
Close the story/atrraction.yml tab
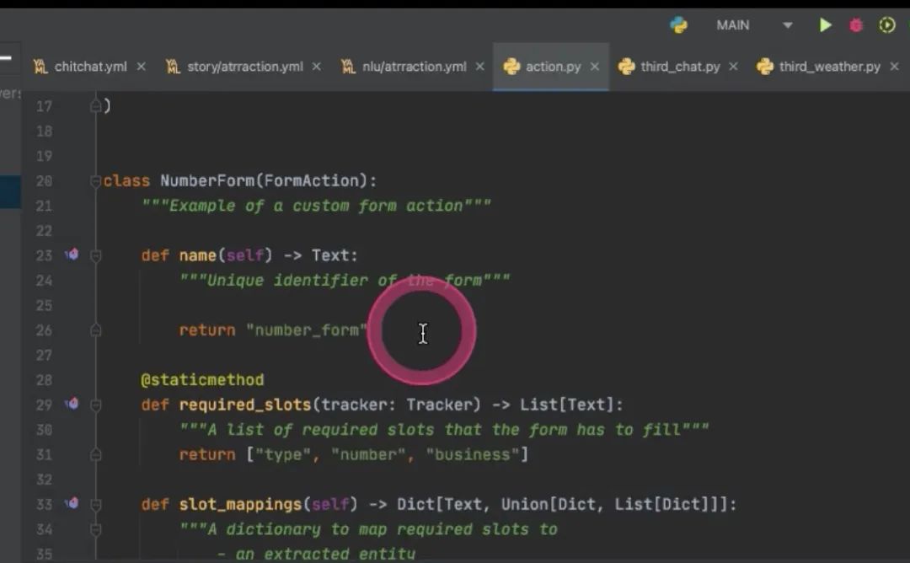click(x=316, y=67)
